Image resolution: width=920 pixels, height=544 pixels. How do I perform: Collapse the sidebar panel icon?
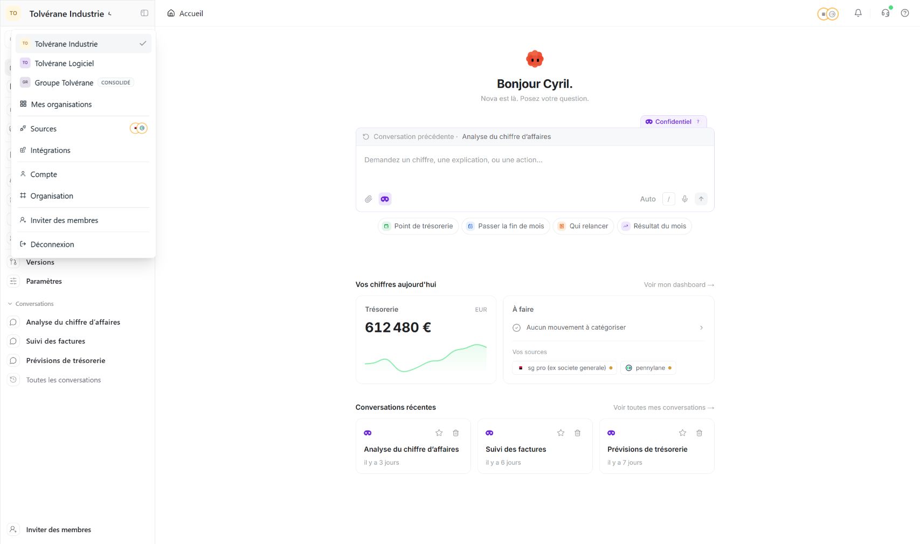(144, 13)
